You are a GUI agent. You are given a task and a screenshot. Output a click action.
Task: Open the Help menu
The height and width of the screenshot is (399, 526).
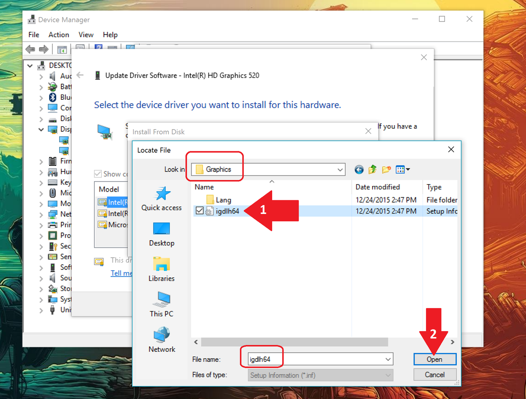pyautogui.click(x=110, y=35)
